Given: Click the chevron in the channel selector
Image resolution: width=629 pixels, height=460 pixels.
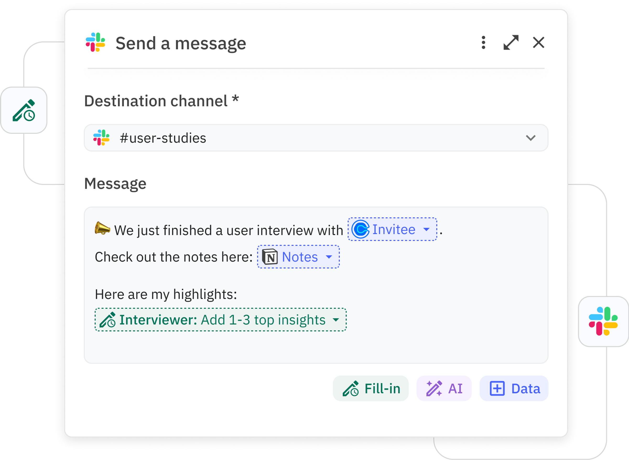Looking at the screenshot, I should [530, 138].
